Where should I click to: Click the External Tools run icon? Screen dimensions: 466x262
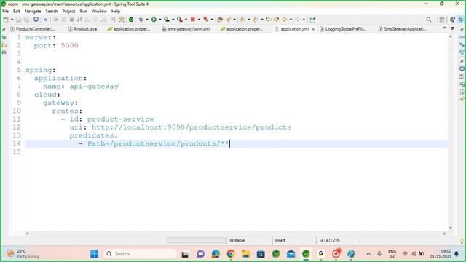[x=180, y=20]
